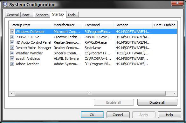The width and height of the screenshot is (186, 123).
Task: Switch to the General tab
Action: click(13, 15)
